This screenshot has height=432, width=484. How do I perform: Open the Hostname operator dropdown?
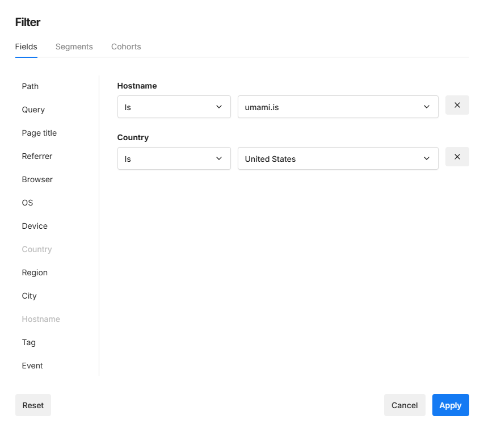click(174, 107)
